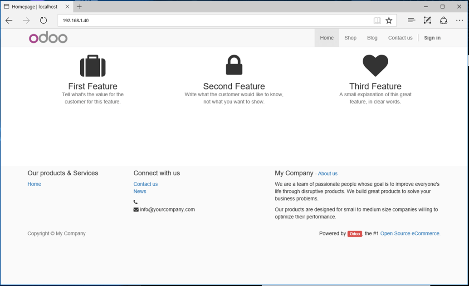Click the Our products & Services heading
The height and width of the screenshot is (286, 469).
click(63, 173)
